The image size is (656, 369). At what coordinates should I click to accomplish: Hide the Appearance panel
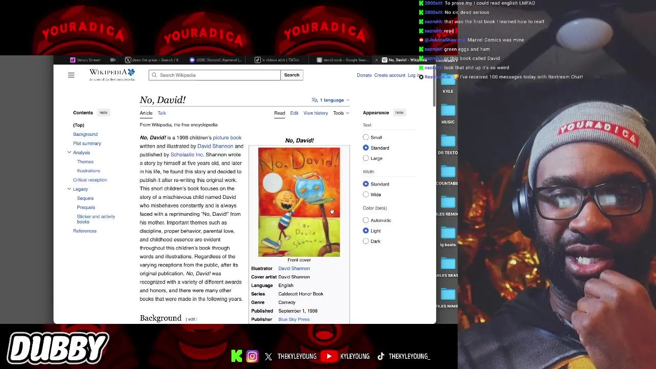pos(399,113)
